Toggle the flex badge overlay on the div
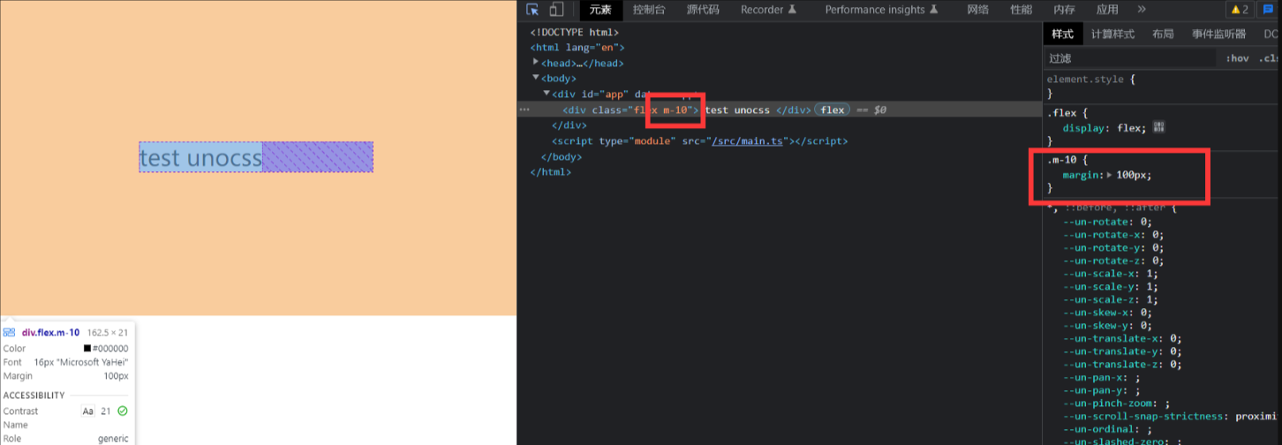This screenshot has height=445, width=1282. [x=831, y=110]
